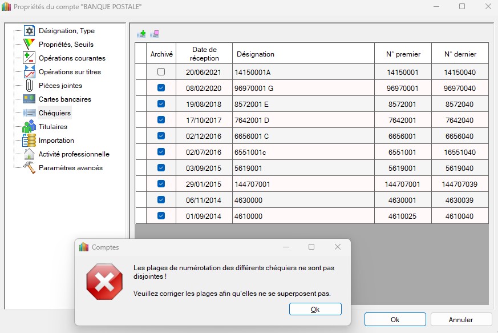Go to Opérations sur titres section

click(70, 72)
